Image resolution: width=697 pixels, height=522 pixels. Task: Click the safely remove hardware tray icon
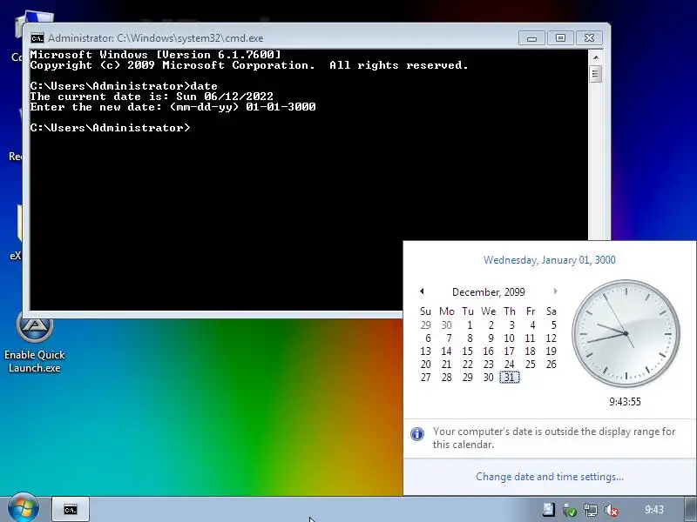[x=570, y=510]
